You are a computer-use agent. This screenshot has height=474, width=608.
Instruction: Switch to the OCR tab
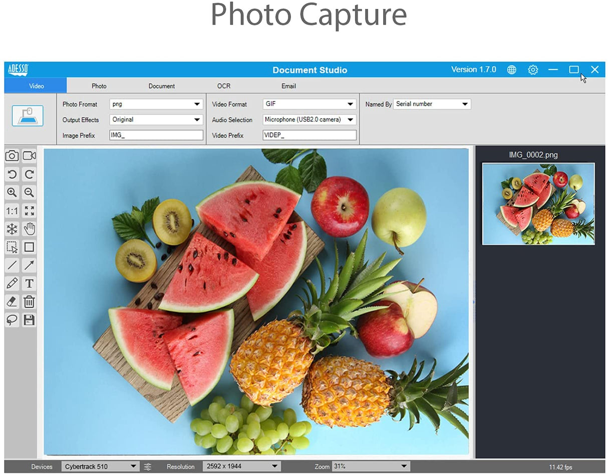[x=224, y=86]
